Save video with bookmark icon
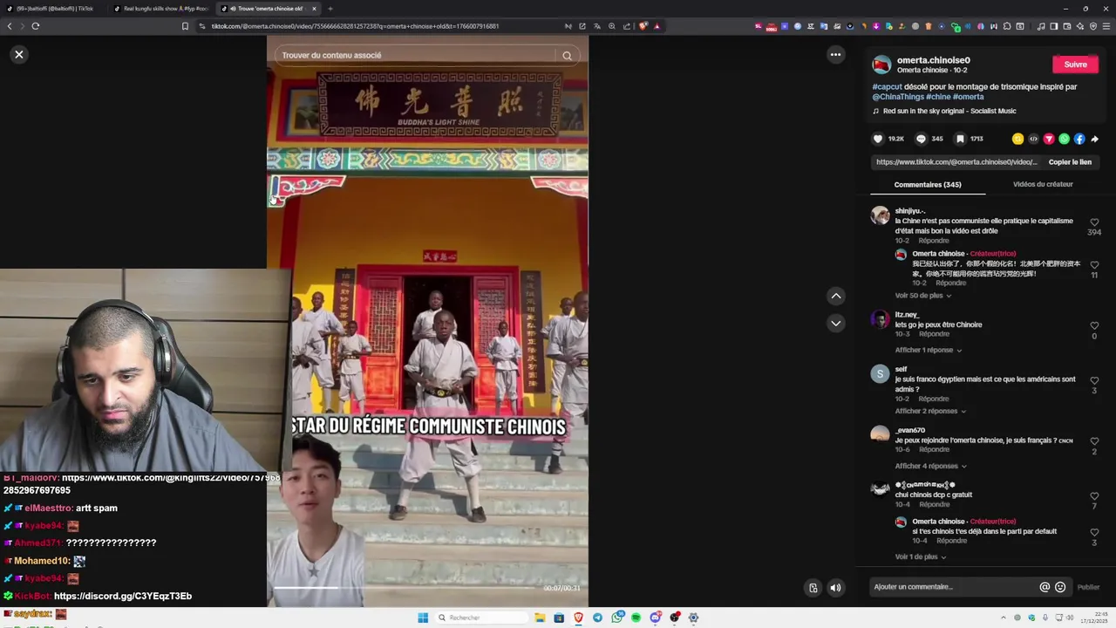The image size is (1116, 628). click(x=960, y=139)
